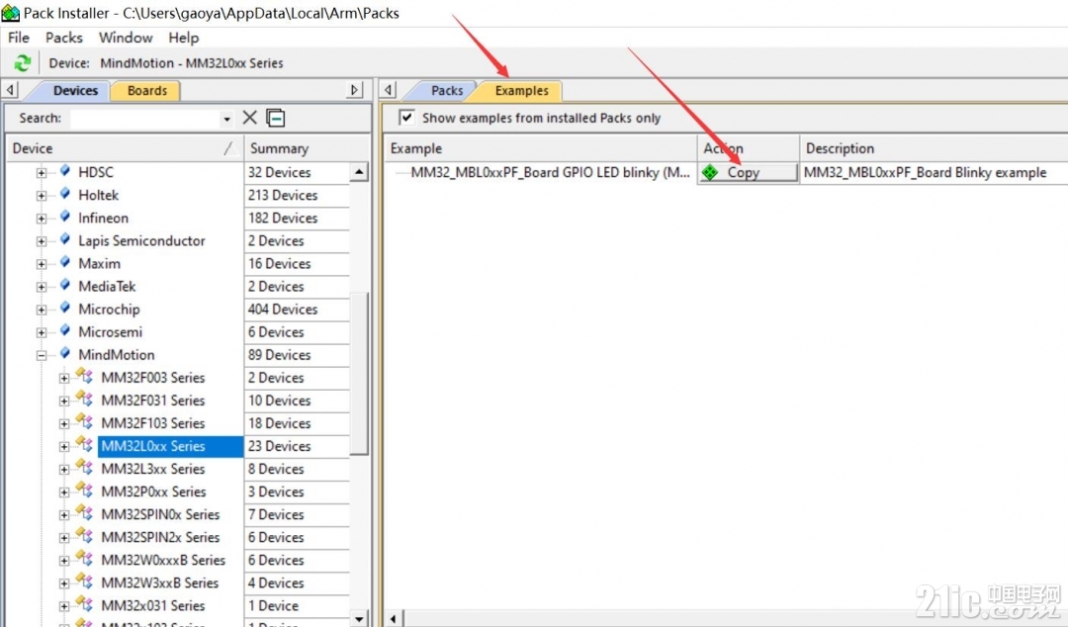
Task: Click the Microchip vendor diamond icon
Action: coord(65,308)
